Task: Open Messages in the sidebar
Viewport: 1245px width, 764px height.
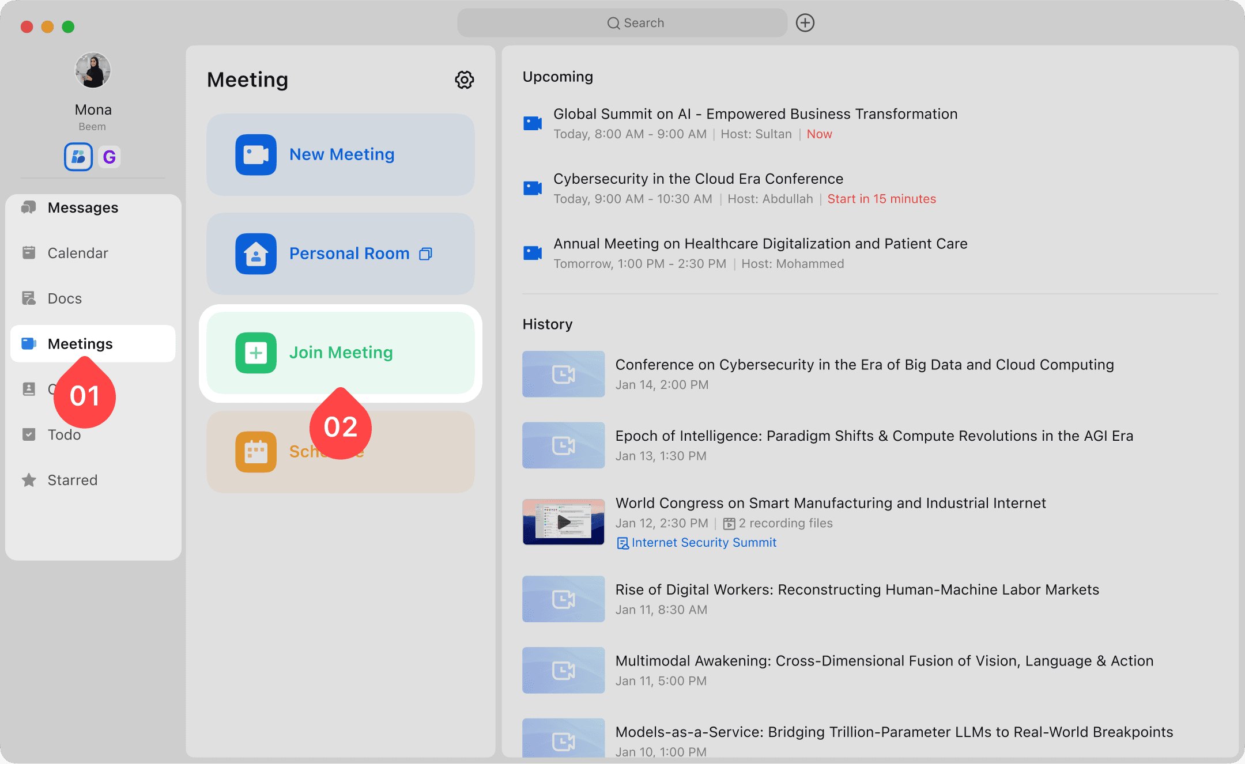Action: coord(82,207)
